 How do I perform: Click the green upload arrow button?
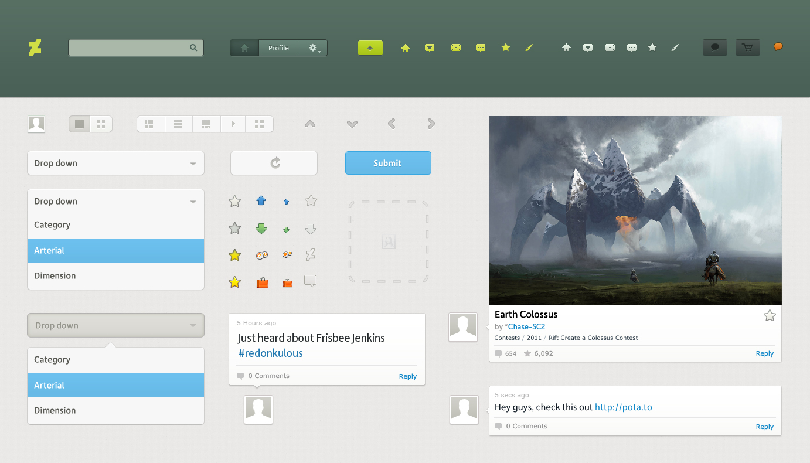click(x=370, y=47)
